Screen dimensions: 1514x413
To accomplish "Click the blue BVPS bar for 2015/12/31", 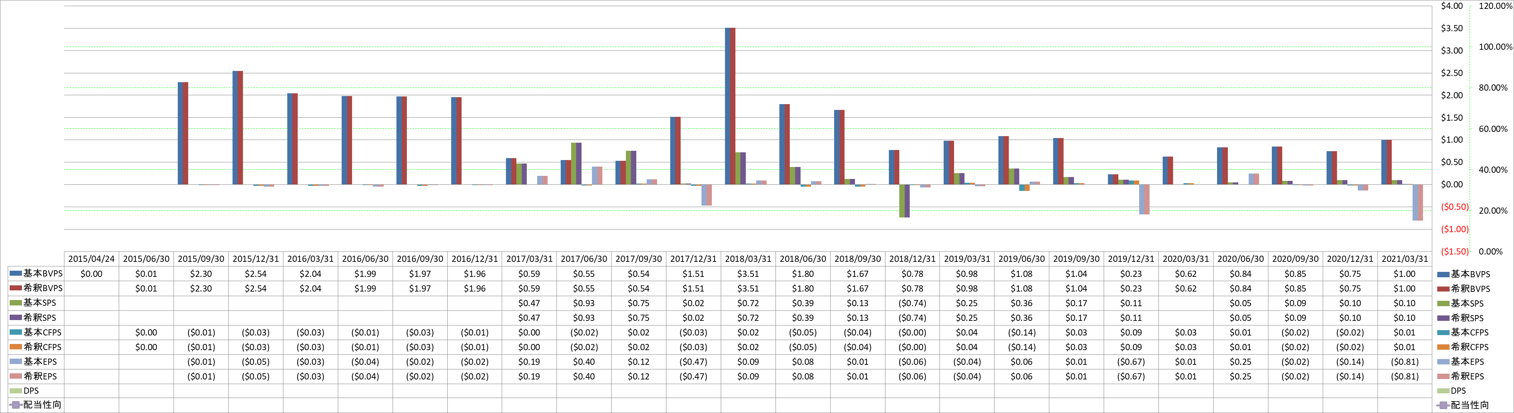I will point(235,128).
